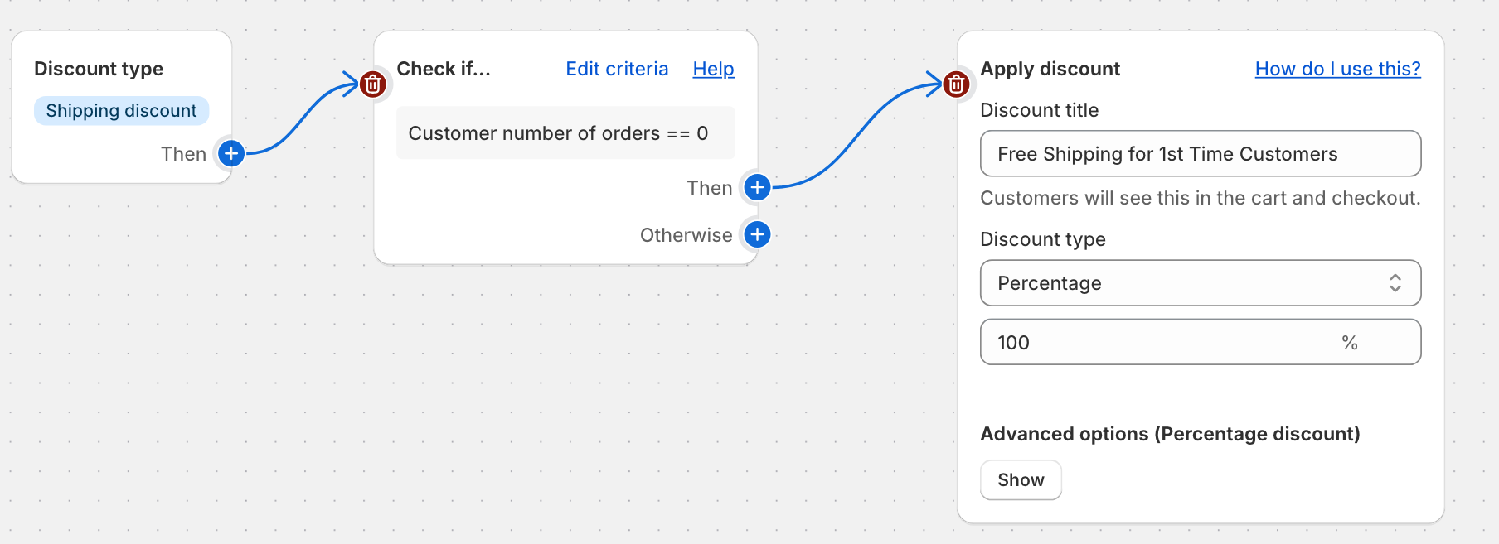This screenshot has height=544, width=1499.
Task: Open Help link in Check if node
Action: (x=713, y=69)
